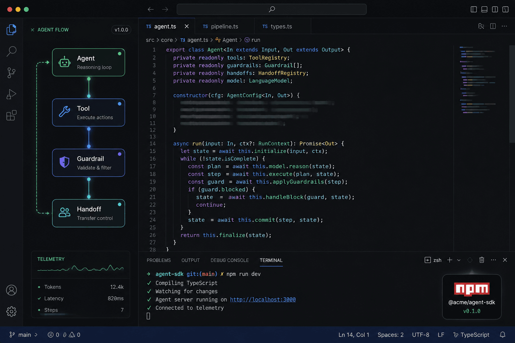Open terminal panel more actions ellipsis
The image size is (515, 343).
(x=494, y=260)
